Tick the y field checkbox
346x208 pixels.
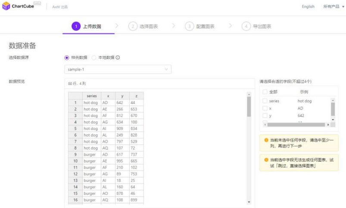tap(265, 116)
